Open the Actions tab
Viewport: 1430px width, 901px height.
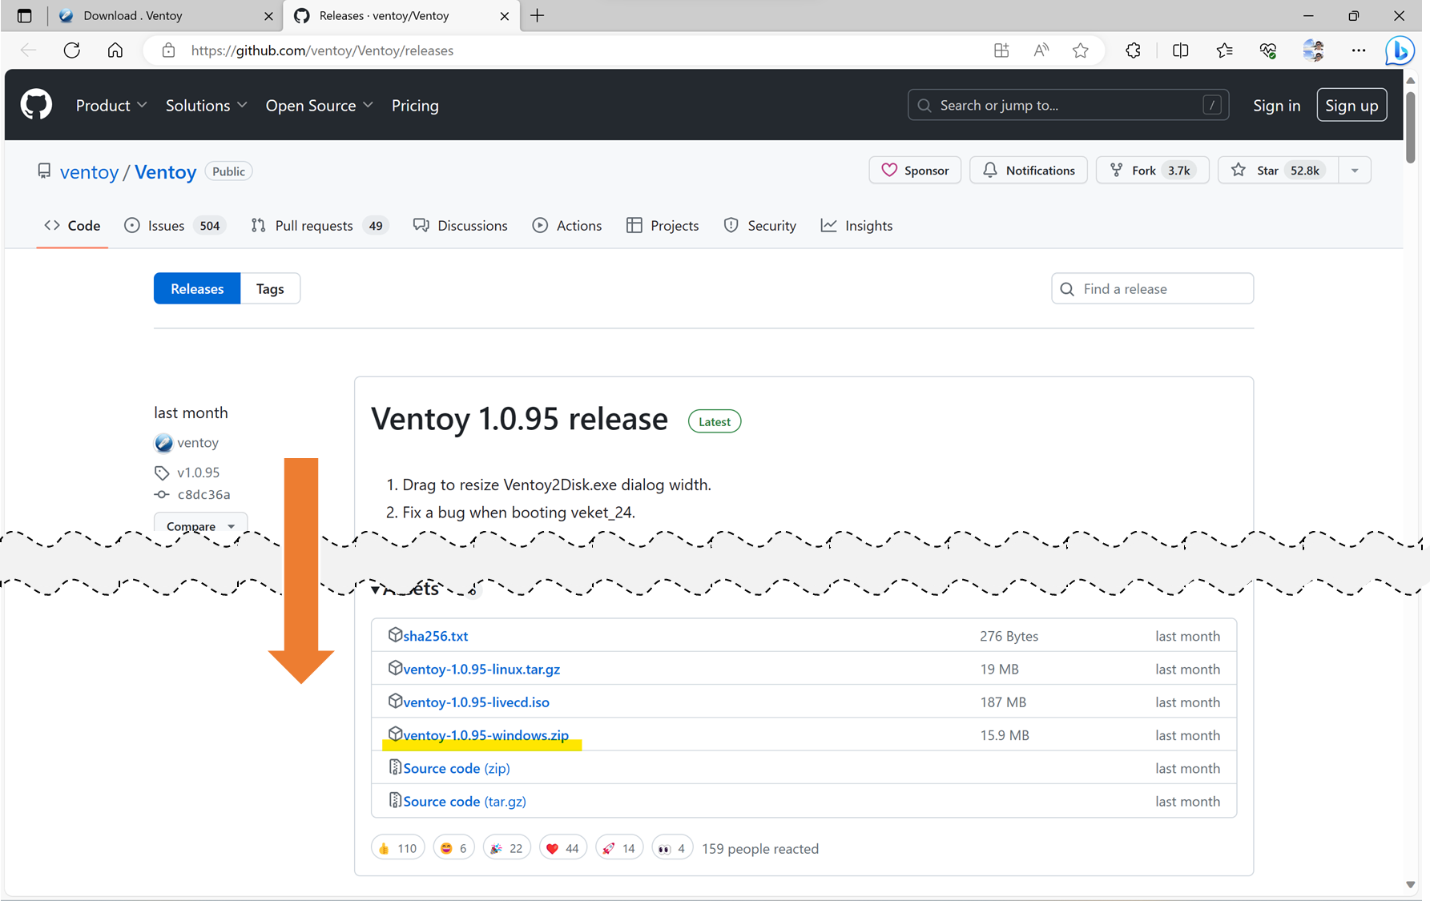(x=567, y=226)
